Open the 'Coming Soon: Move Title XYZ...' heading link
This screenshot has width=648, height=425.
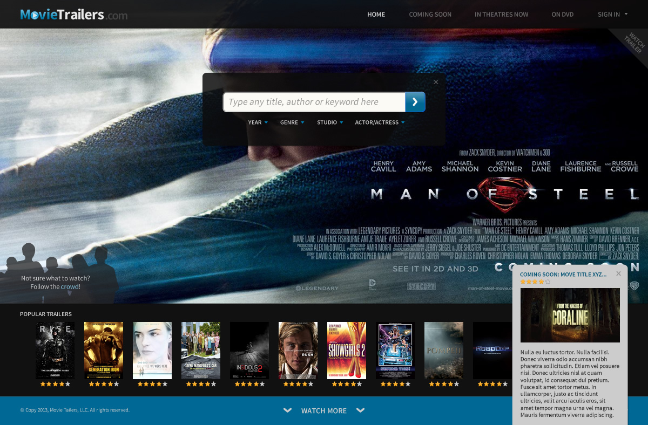[x=563, y=274]
